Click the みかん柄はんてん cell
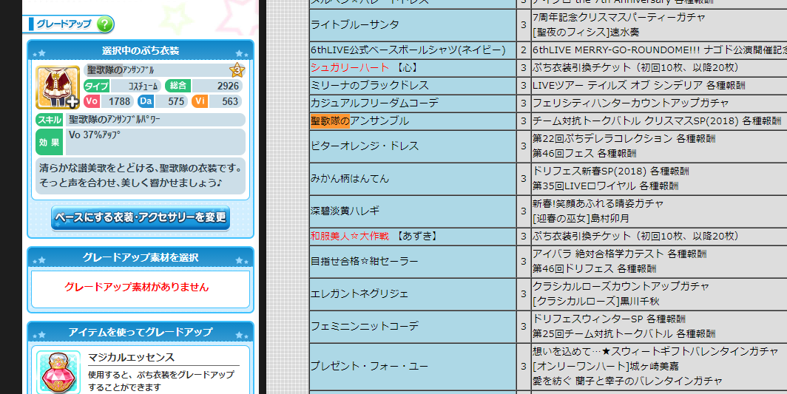Screen dimensions: 787x394 pyautogui.click(x=413, y=179)
